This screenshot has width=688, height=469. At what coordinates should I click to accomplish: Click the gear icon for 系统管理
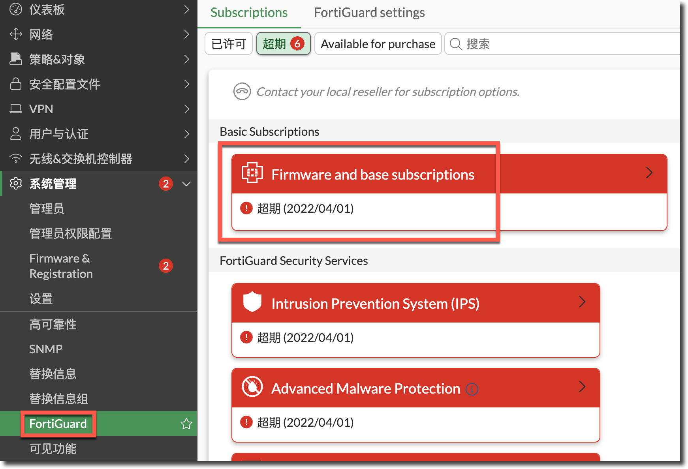[x=16, y=184]
